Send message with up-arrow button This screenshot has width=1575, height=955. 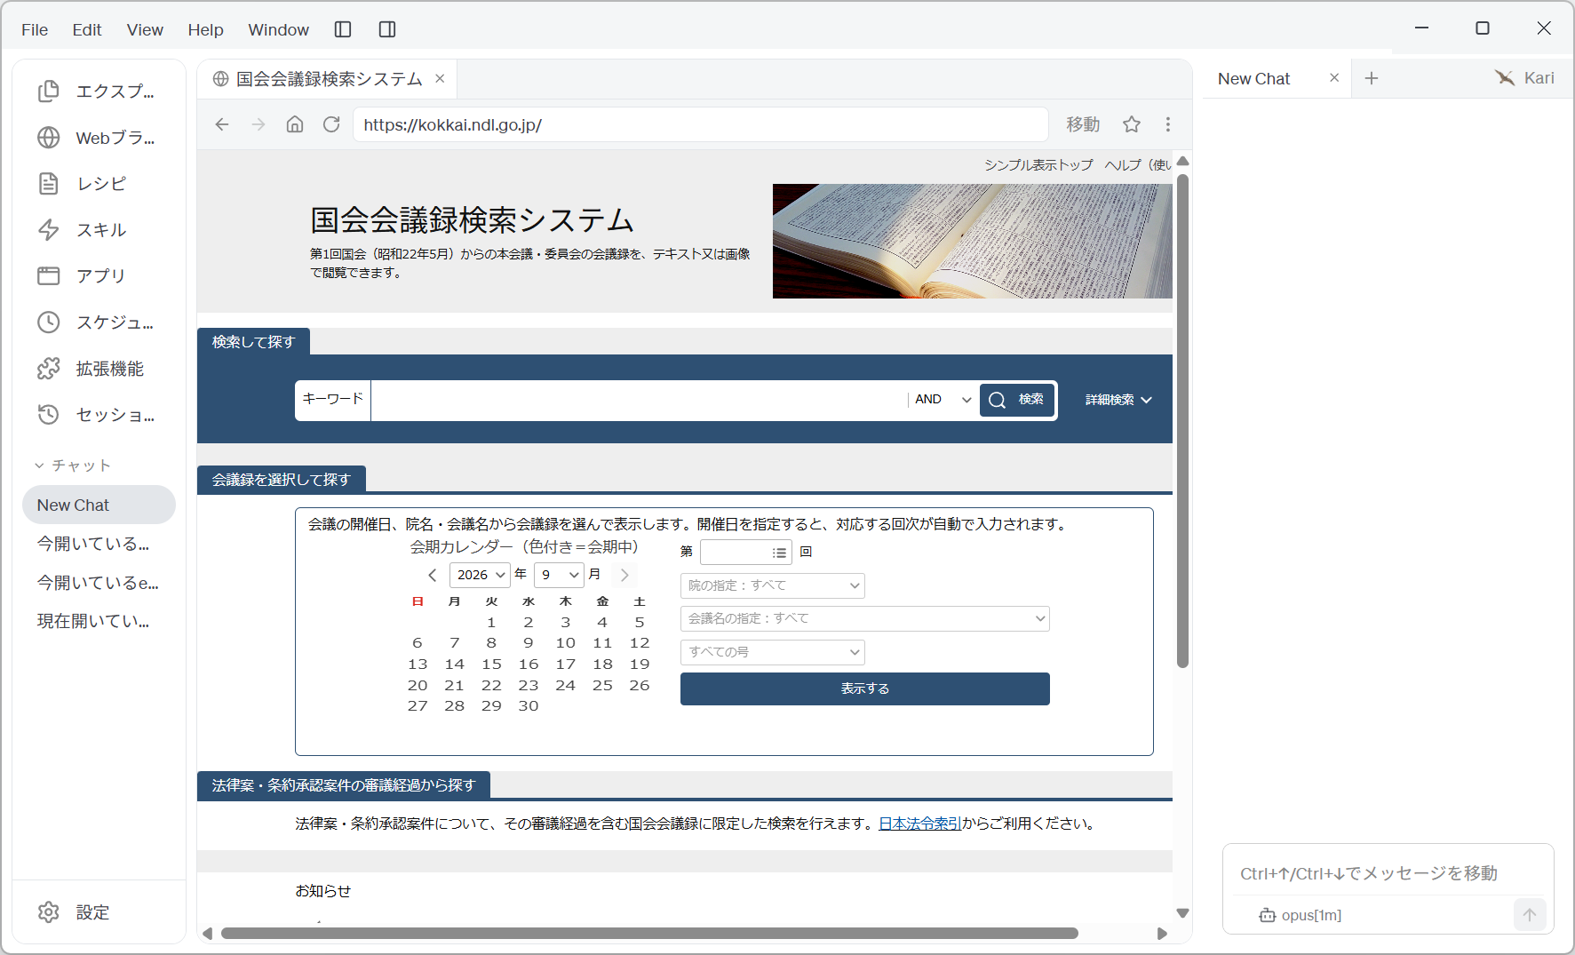point(1530,915)
